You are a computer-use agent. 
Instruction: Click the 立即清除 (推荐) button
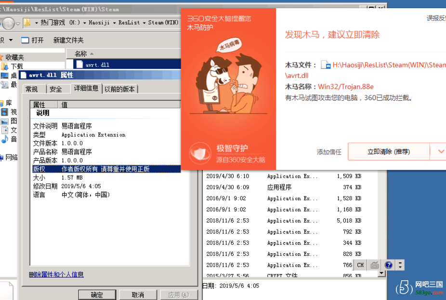coord(389,152)
